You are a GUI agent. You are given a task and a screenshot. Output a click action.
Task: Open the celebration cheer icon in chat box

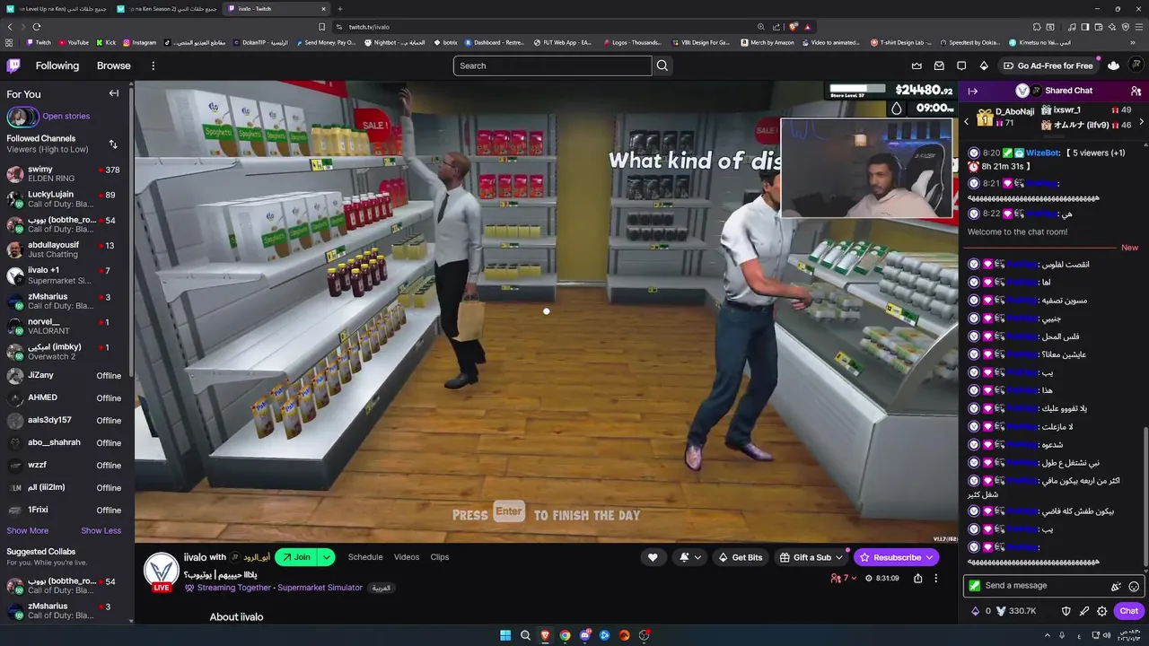point(1116,586)
